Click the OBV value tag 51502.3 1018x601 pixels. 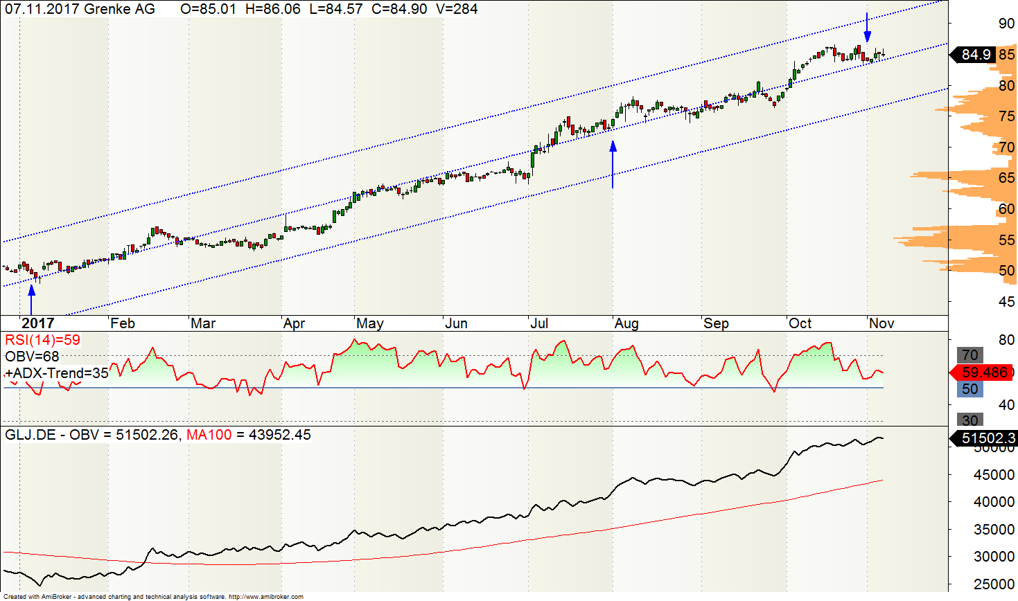click(984, 438)
